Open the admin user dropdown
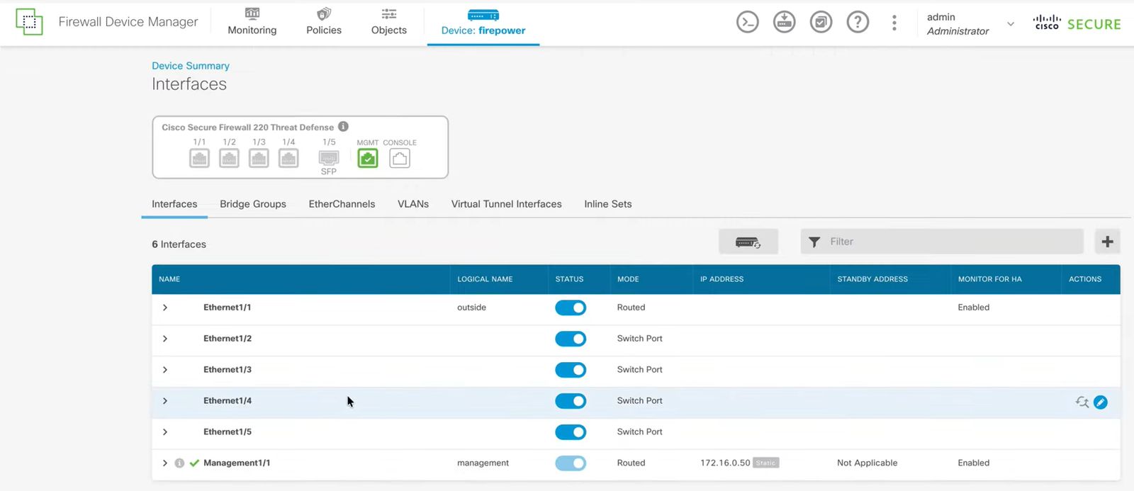 (x=1010, y=24)
